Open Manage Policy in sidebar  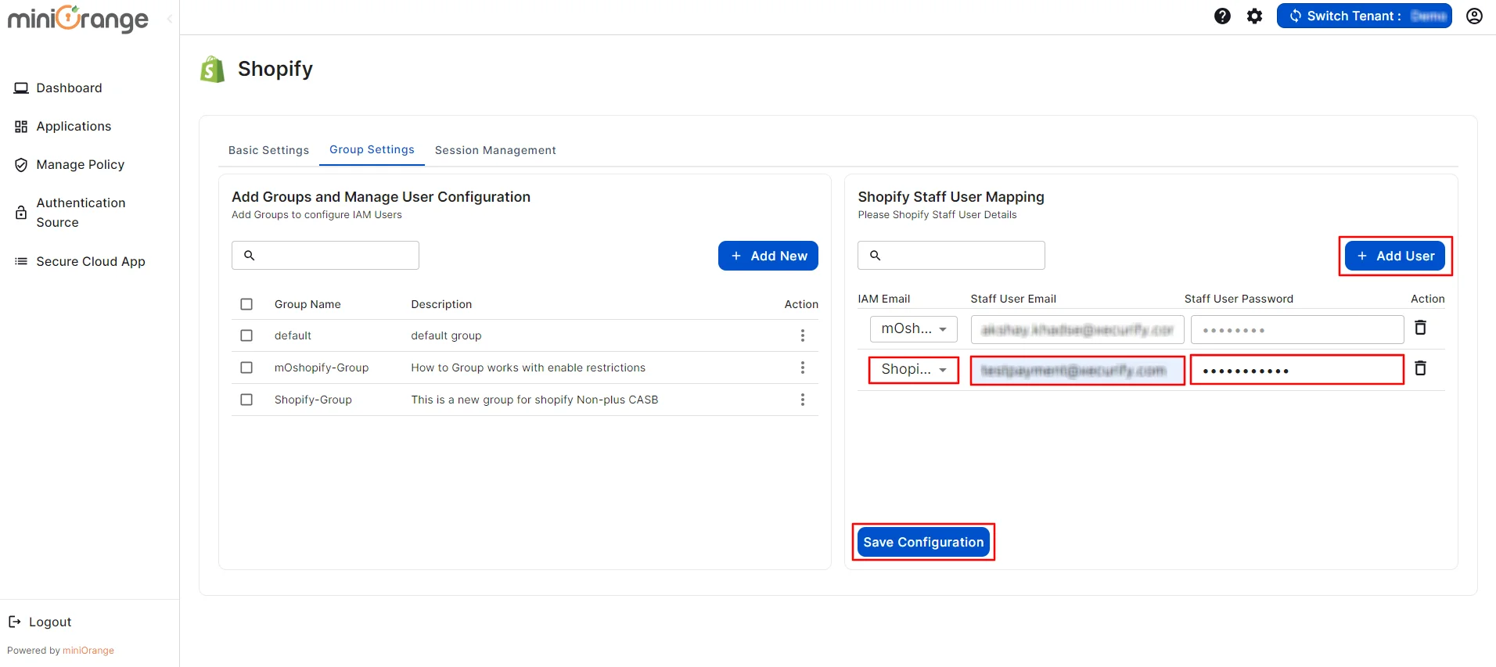coord(80,165)
